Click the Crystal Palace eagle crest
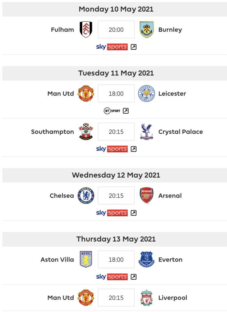Screen dimensions: 227x312 point(146,132)
